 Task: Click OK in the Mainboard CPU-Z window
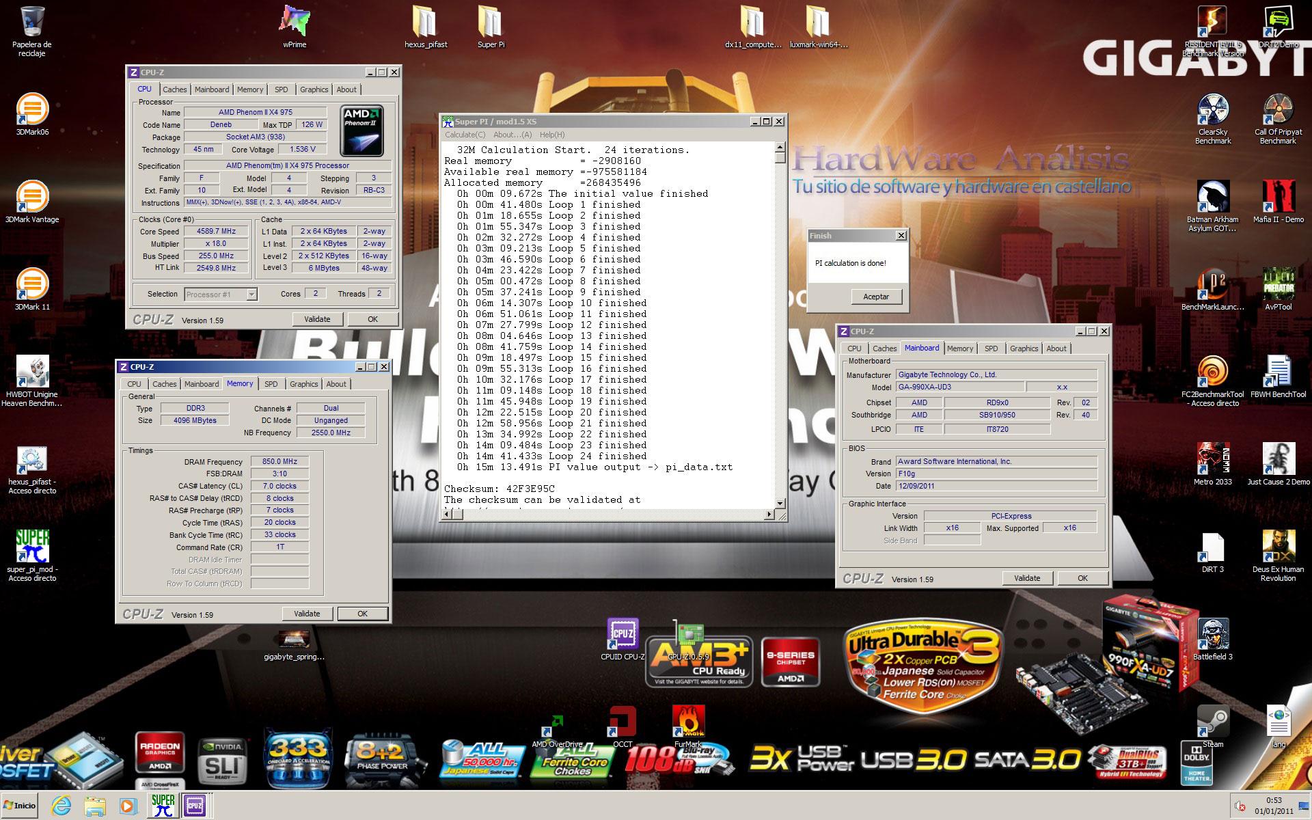[1082, 578]
